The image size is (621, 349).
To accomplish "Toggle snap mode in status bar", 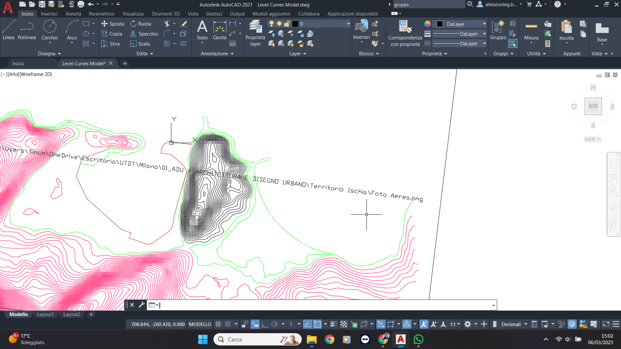I will (x=228, y=324).
